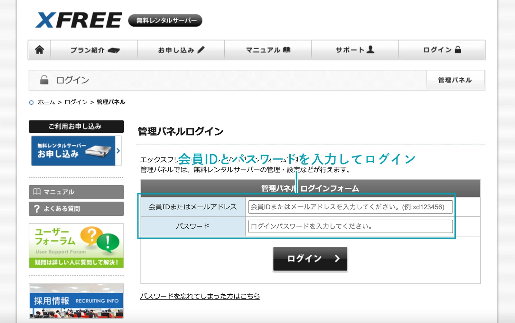Screen dimensions: 515x323
Task: Open マニュアル navigation menu
Action: click(x=268, y=50)
